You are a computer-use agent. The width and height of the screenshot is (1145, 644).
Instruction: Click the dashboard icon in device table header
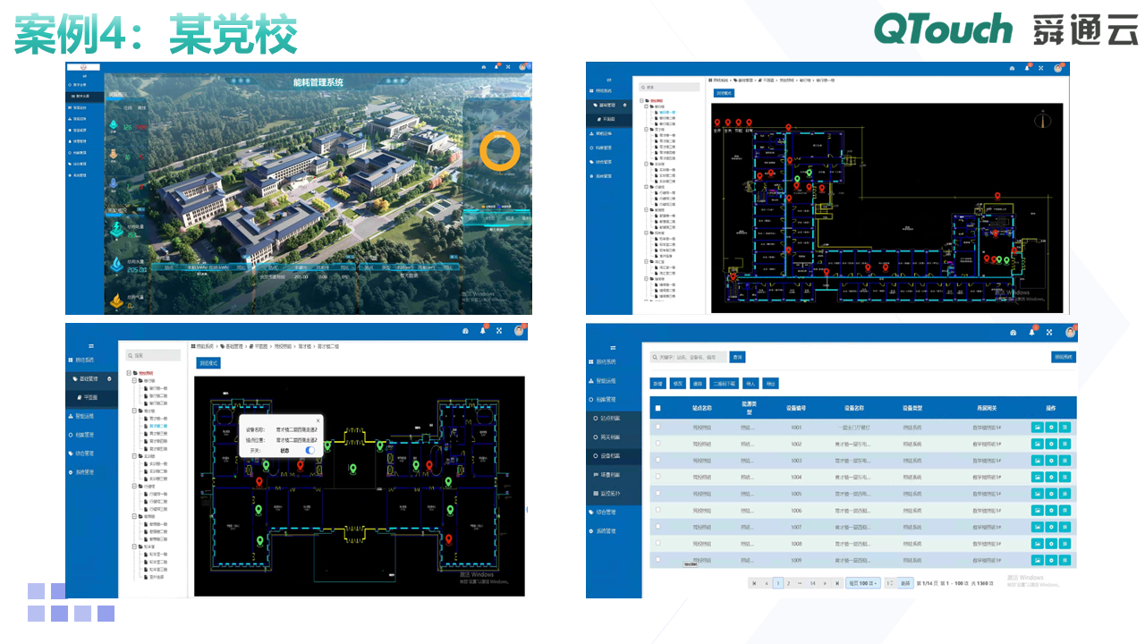click(1013, 332)
